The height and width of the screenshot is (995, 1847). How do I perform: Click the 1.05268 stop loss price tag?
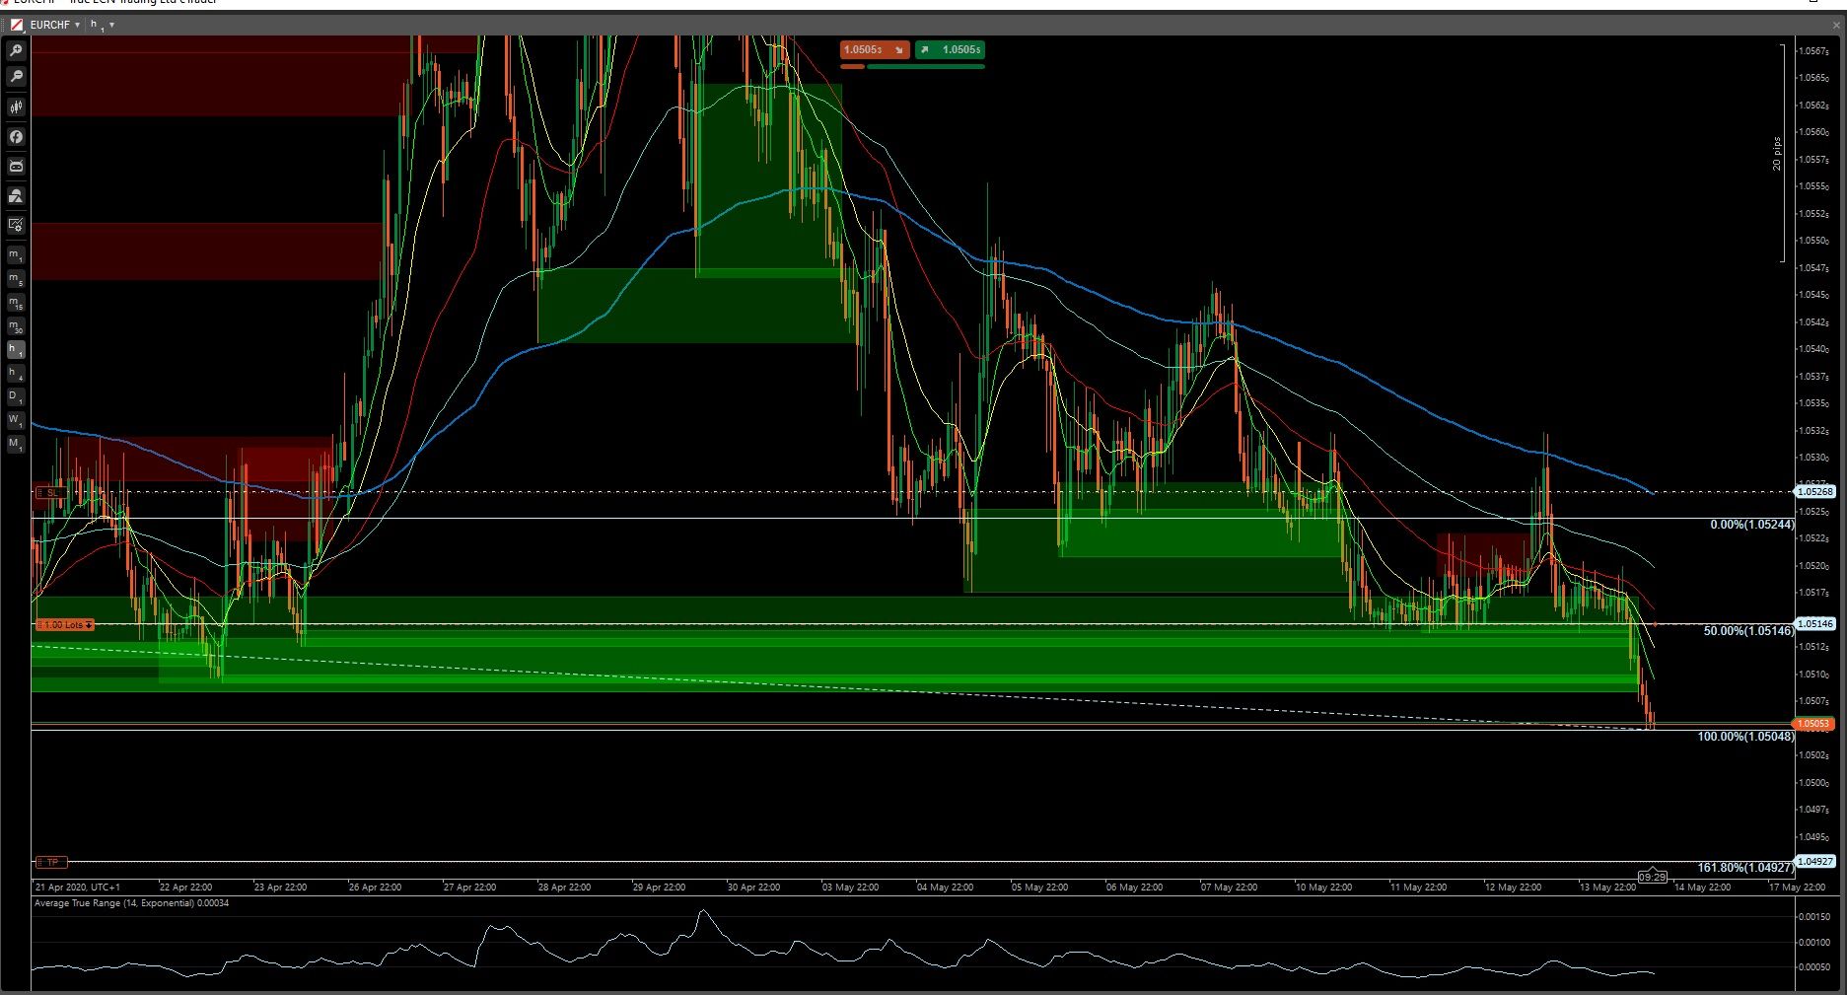click(1814, 491)
